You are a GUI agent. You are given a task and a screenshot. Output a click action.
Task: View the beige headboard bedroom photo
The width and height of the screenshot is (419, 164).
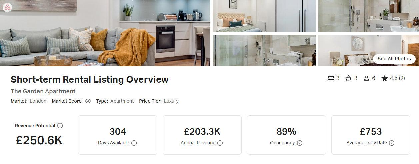pos(264,16)
